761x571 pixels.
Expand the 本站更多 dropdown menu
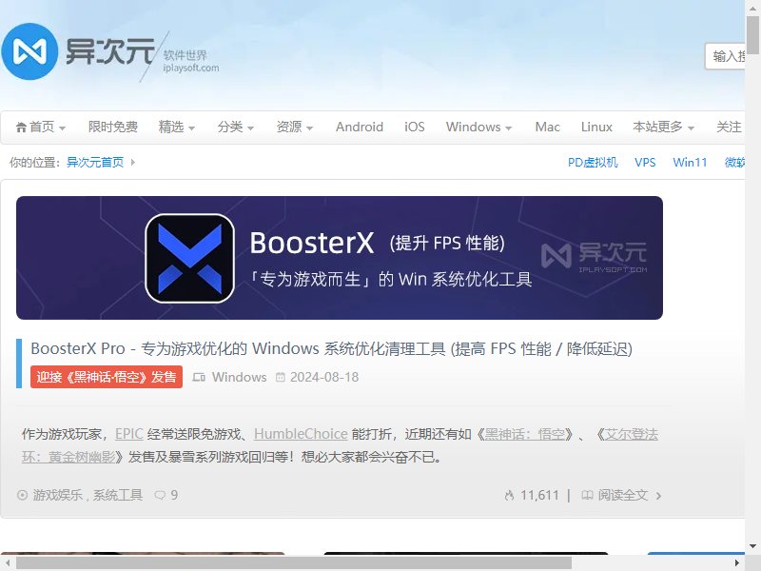coord(663,127)
